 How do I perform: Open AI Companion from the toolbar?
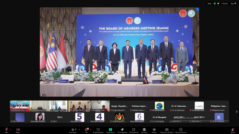coord(122,130)
